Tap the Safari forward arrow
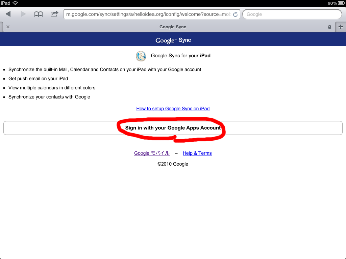This screenshot has height=259, width=346. 23,14
